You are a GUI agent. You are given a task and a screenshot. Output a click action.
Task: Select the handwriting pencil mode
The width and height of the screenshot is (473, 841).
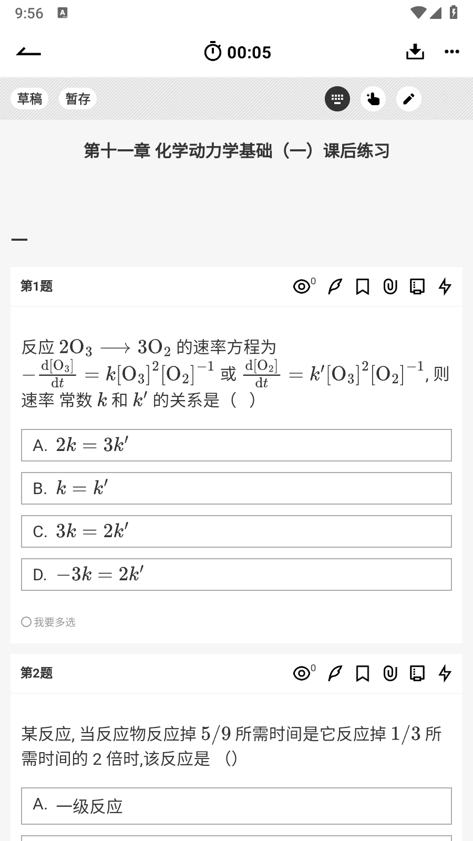coord(409,98)
